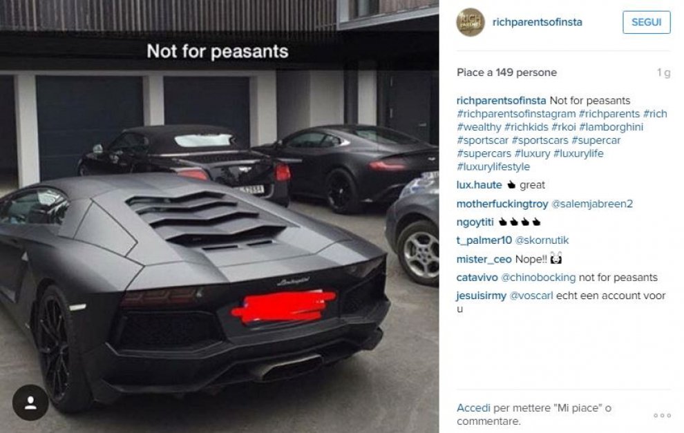Viewport: 684px width, 433px height.
Task: Open #supercars hashtag link
Action: coord(484,153)
